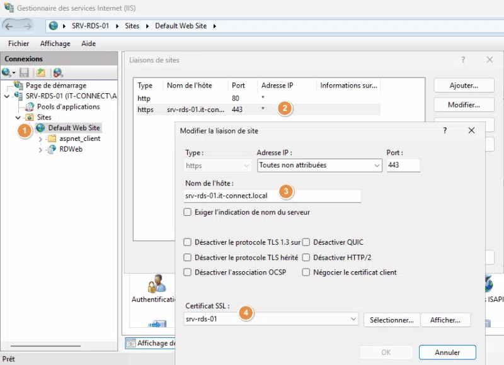Check the Désactiver QUIC option
The height and width of the screenshot is (365, 504).
[307, 242]
